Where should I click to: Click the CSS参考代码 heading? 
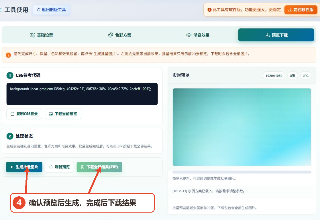point(28,75)
